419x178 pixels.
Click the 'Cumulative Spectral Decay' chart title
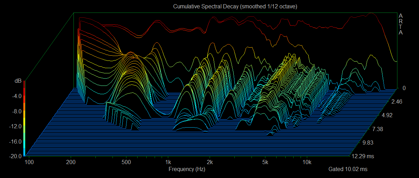point(235,7)
